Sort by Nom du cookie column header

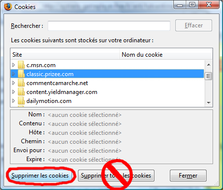point(166,54)
